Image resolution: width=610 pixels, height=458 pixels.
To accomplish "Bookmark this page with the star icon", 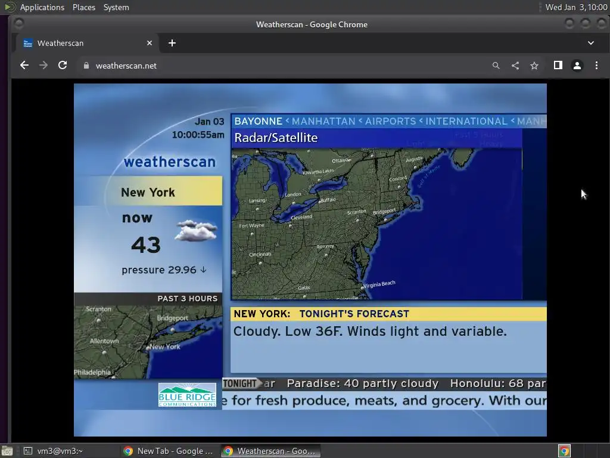I will coord(534,66).
